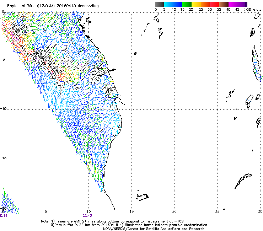Click the '>50 knots' legend label

(253, 9)
